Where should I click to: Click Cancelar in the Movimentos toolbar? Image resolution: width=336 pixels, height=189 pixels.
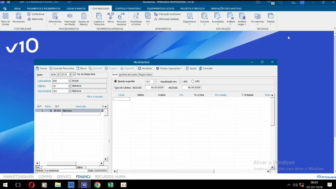point(206,69)
